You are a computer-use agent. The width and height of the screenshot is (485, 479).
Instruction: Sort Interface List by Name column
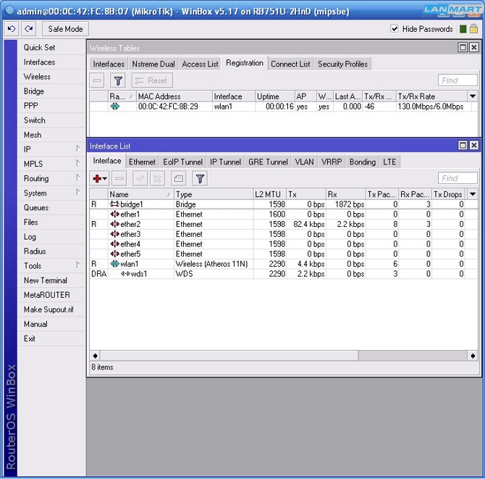[x=140, y=194]
